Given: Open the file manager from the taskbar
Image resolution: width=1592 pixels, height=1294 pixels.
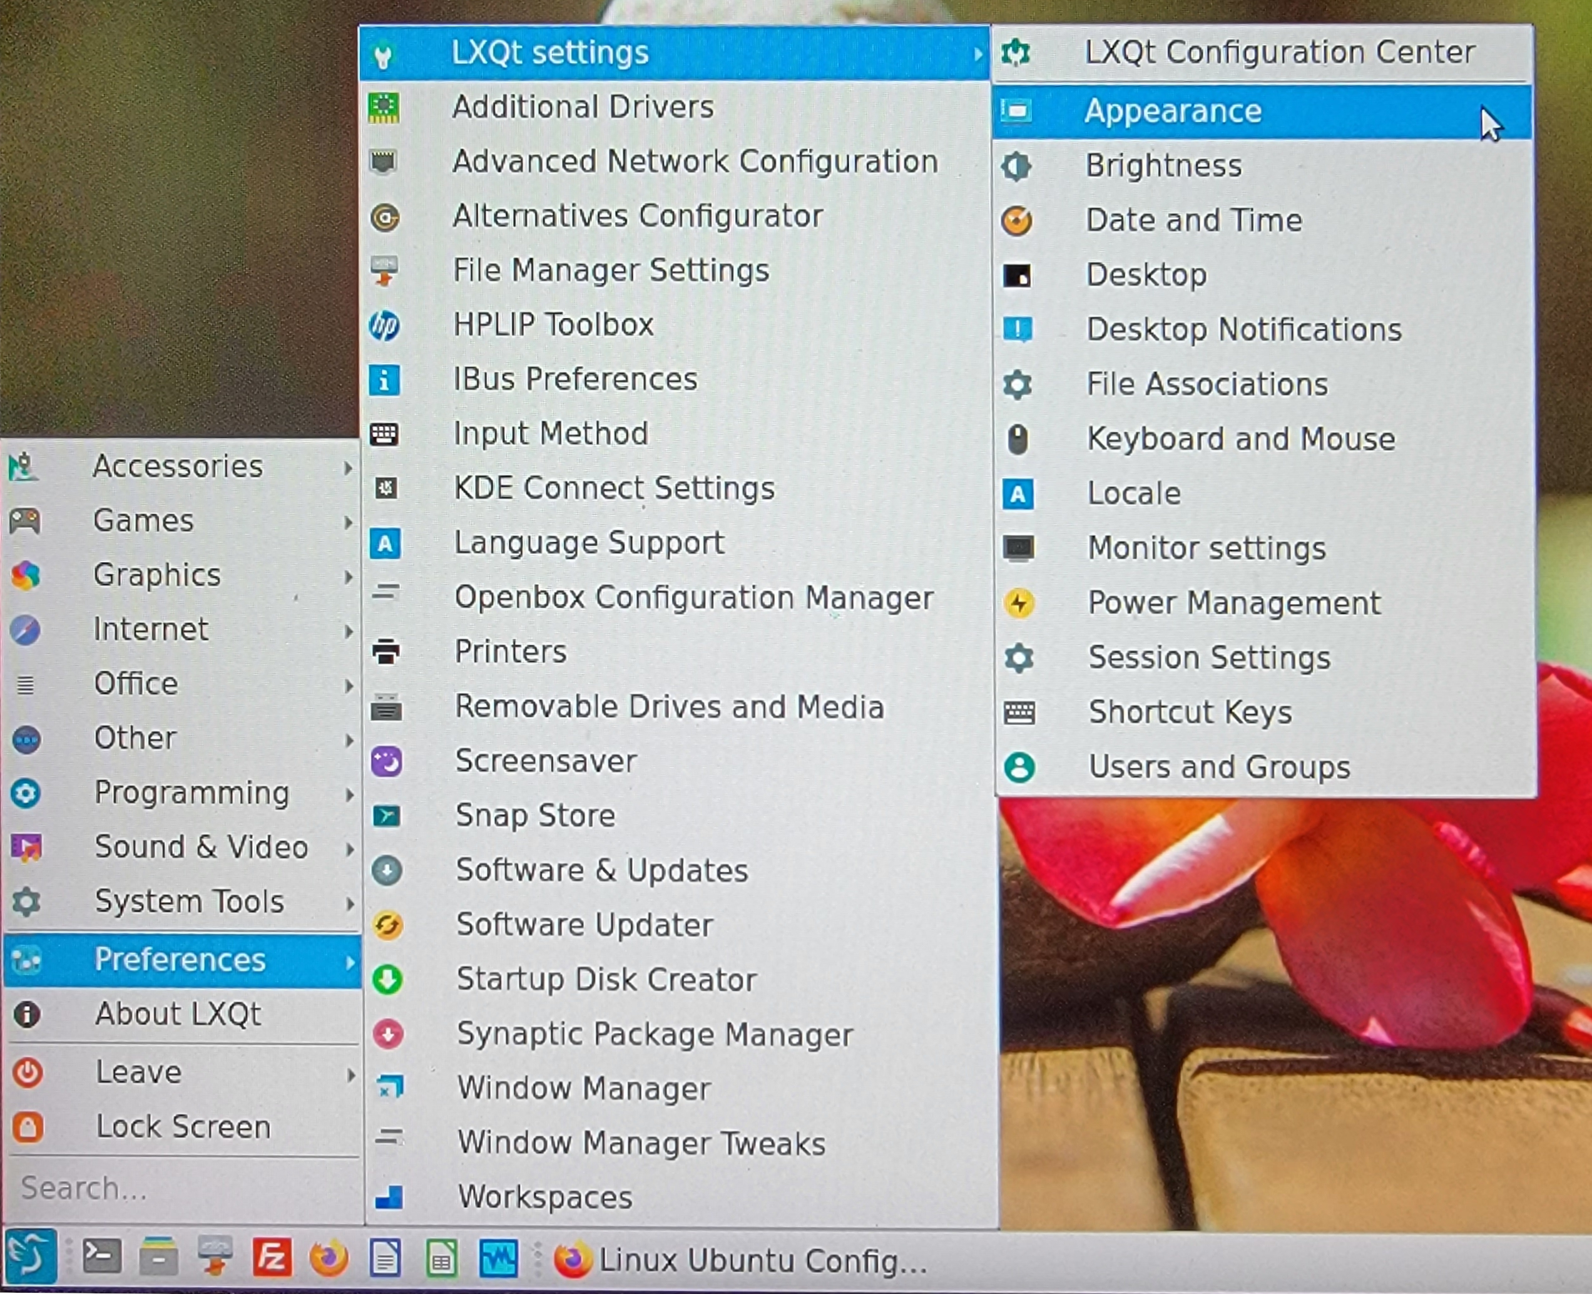Looking at the screenshot, I should pos(158,1259).
